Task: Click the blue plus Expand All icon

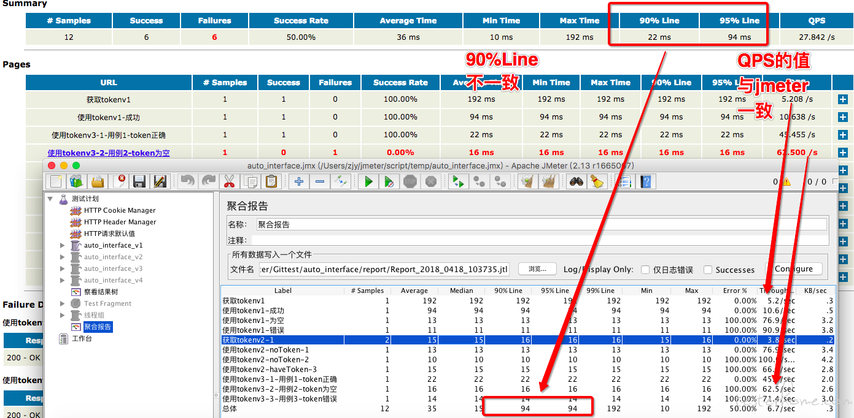Action: [x=299, y=181]
